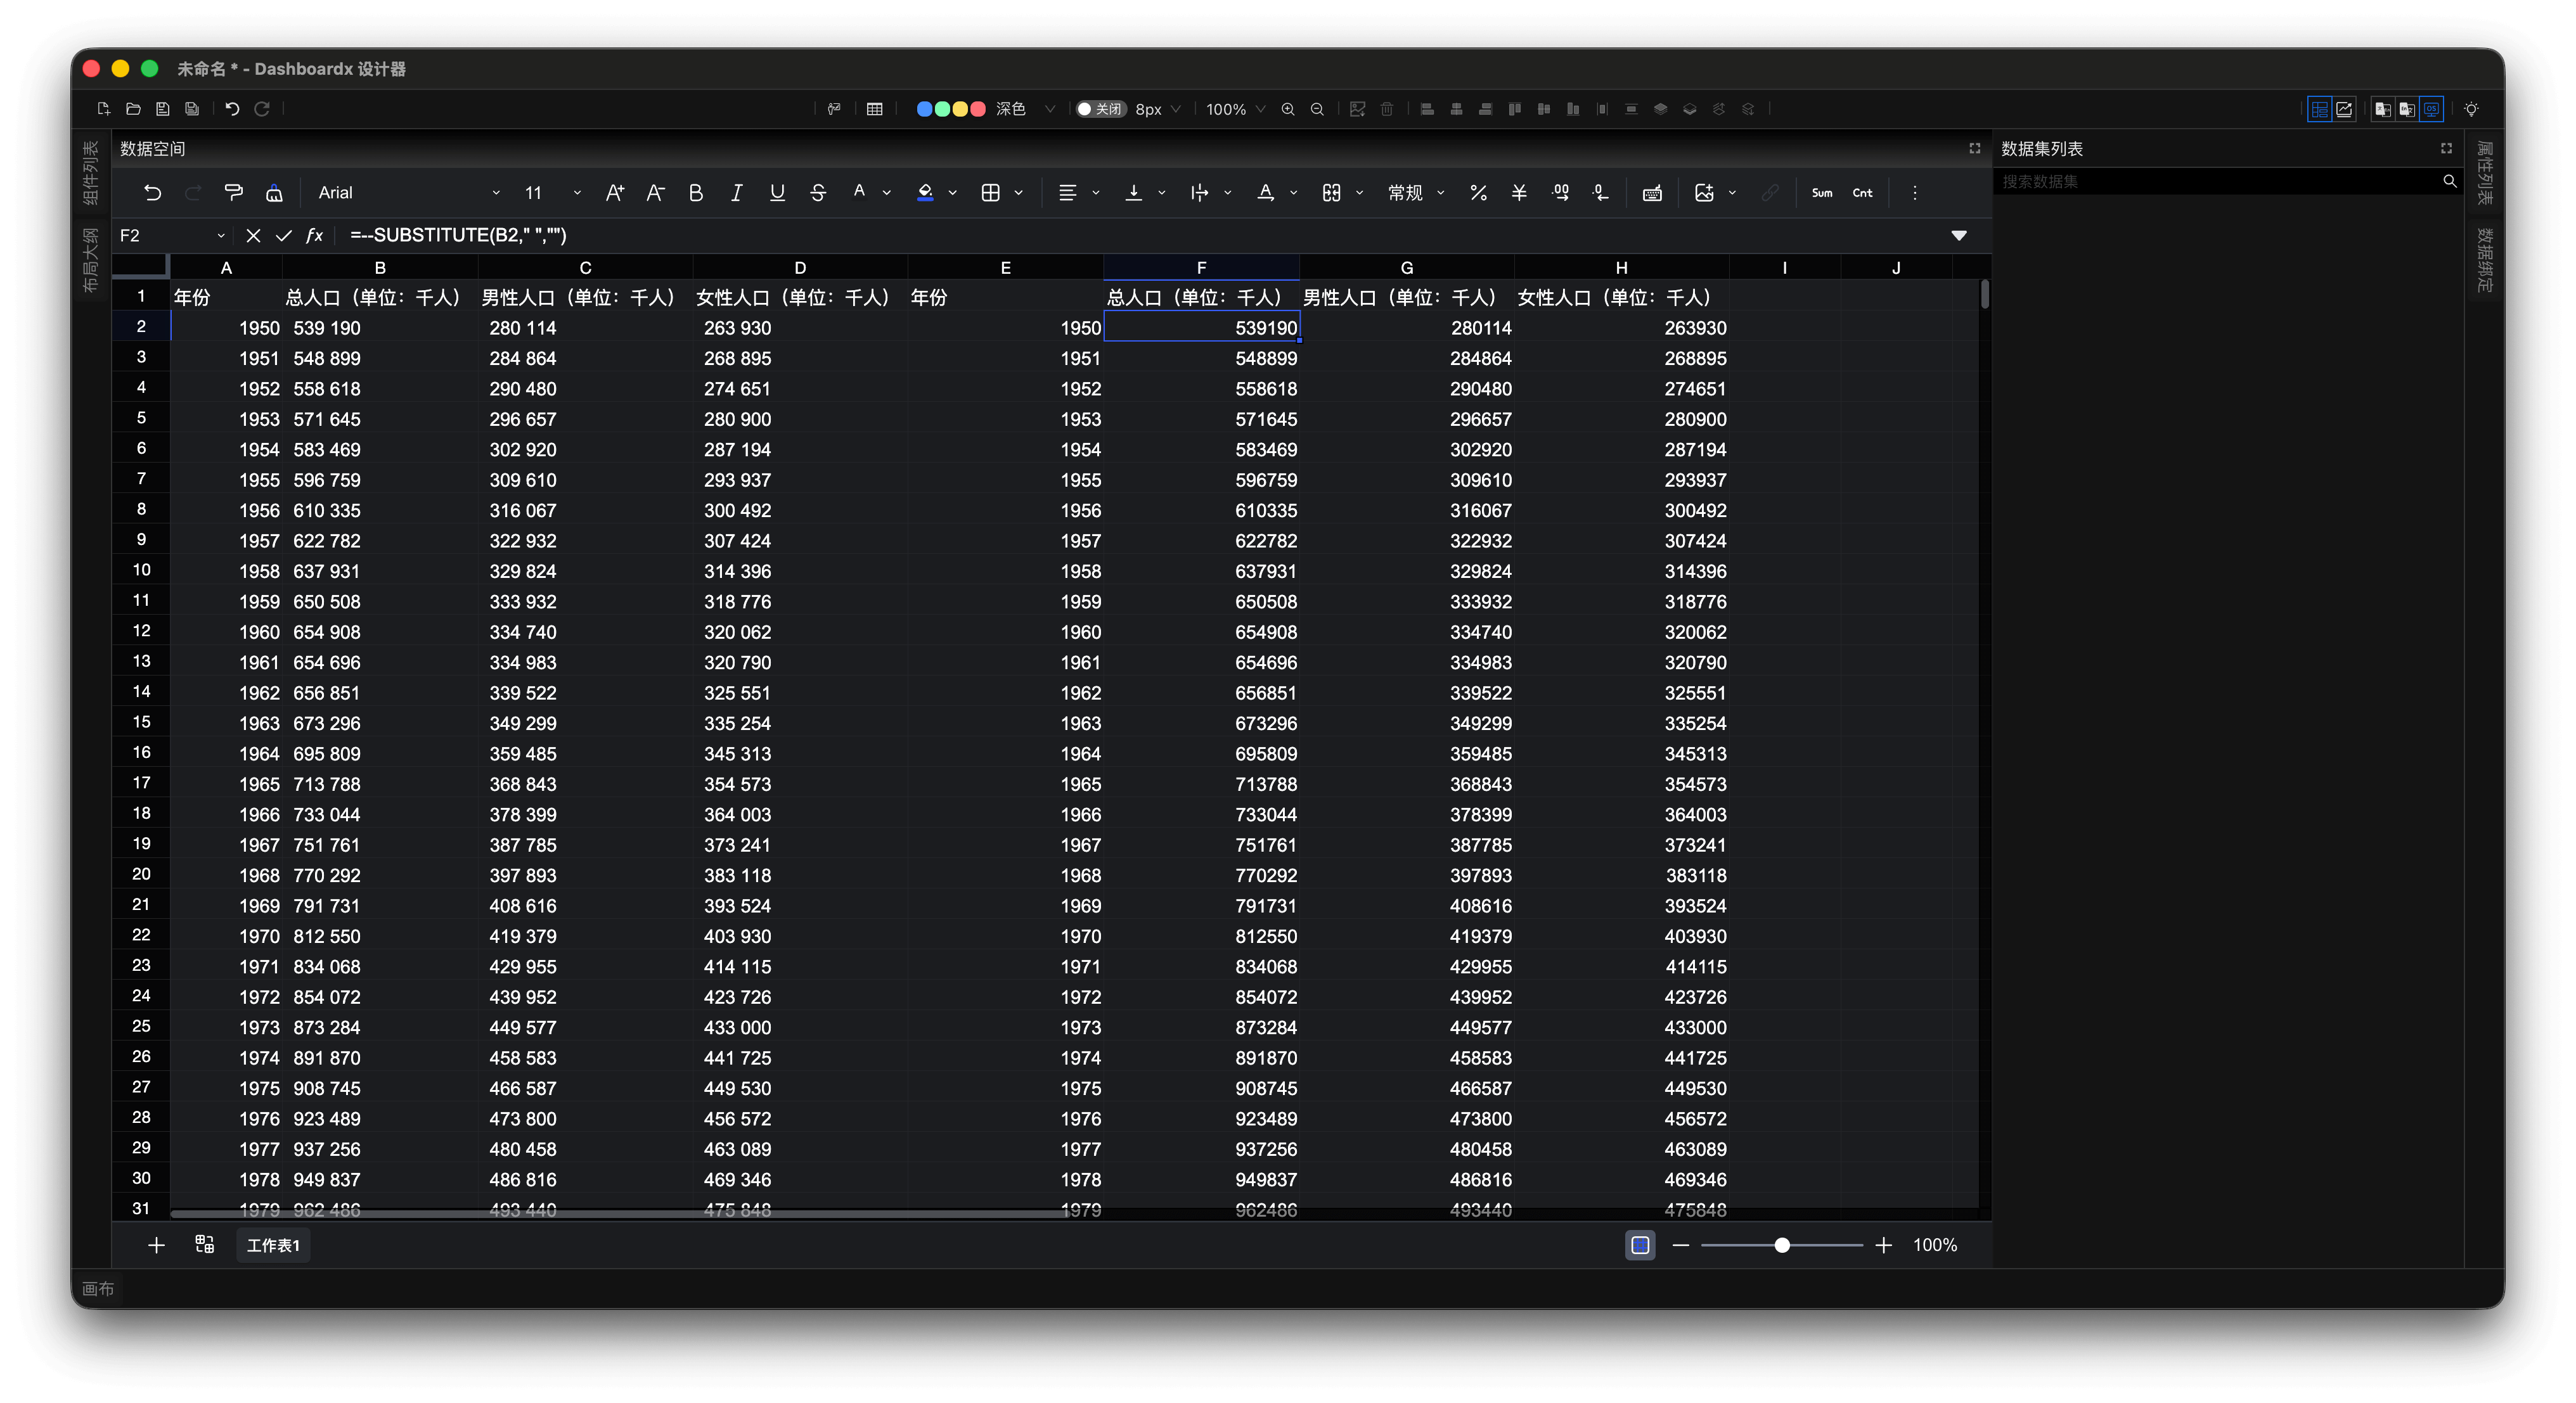The image size is (2576, 1403).
Task: Click the strikethrough formatting icon
Action: point(817,193)
